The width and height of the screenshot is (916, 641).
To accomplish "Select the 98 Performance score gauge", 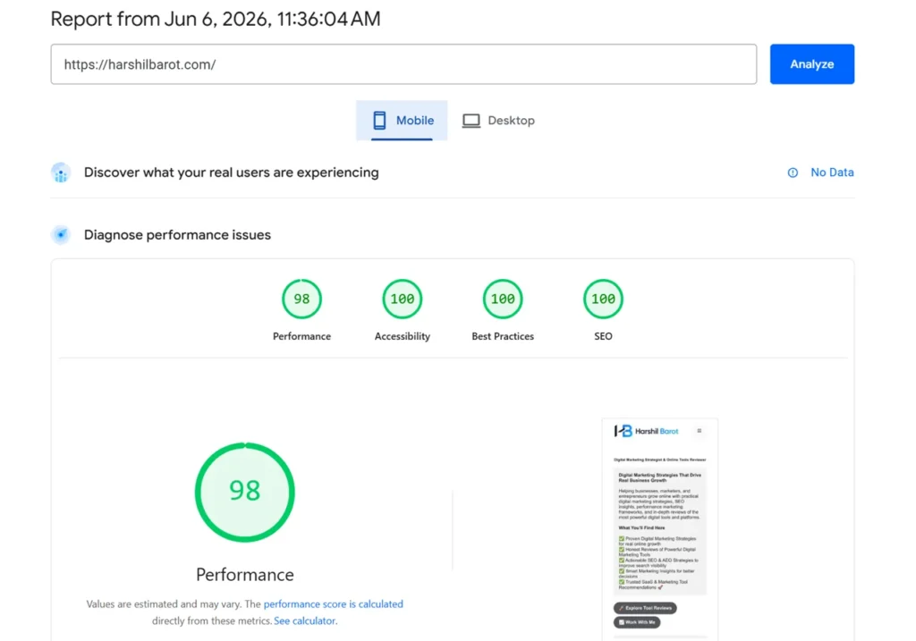I will pyautogui.click(x=301, y=299).
